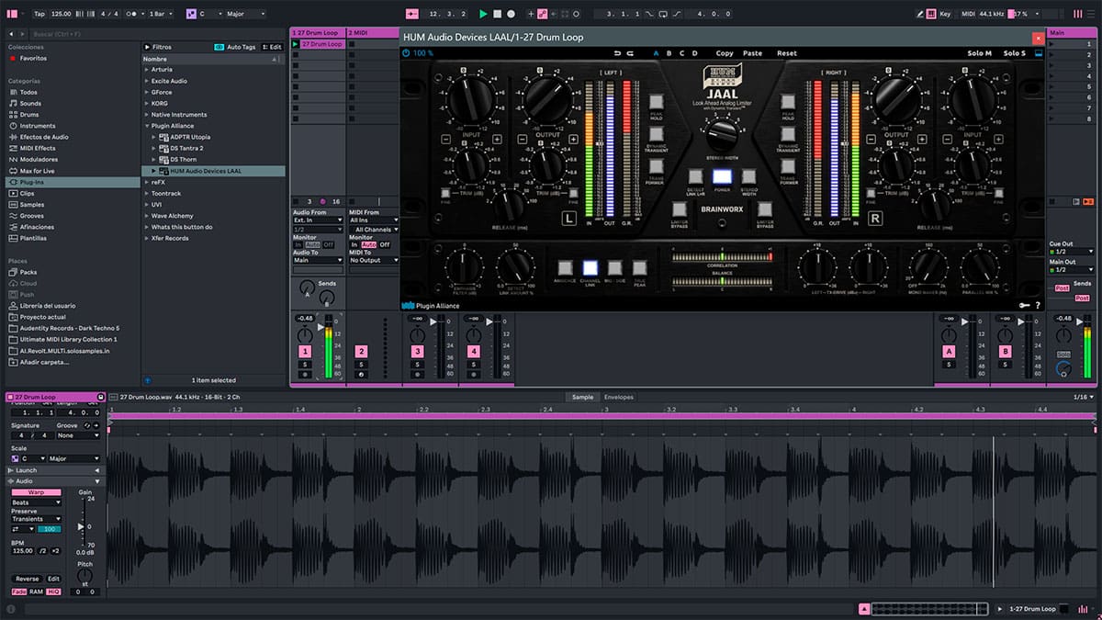Launch the 27 Drum Loop clip

(x=296, y=44)
